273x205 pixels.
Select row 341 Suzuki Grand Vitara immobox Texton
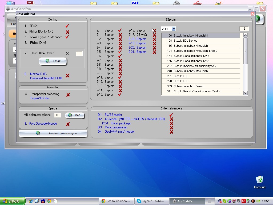(x=200, y=91)
